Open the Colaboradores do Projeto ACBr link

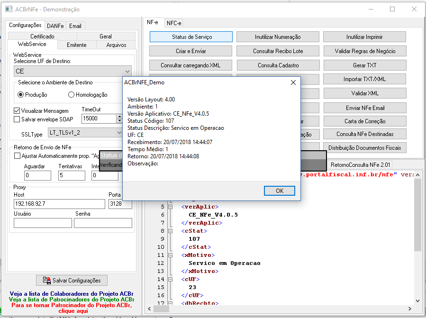tap(72, 294)
